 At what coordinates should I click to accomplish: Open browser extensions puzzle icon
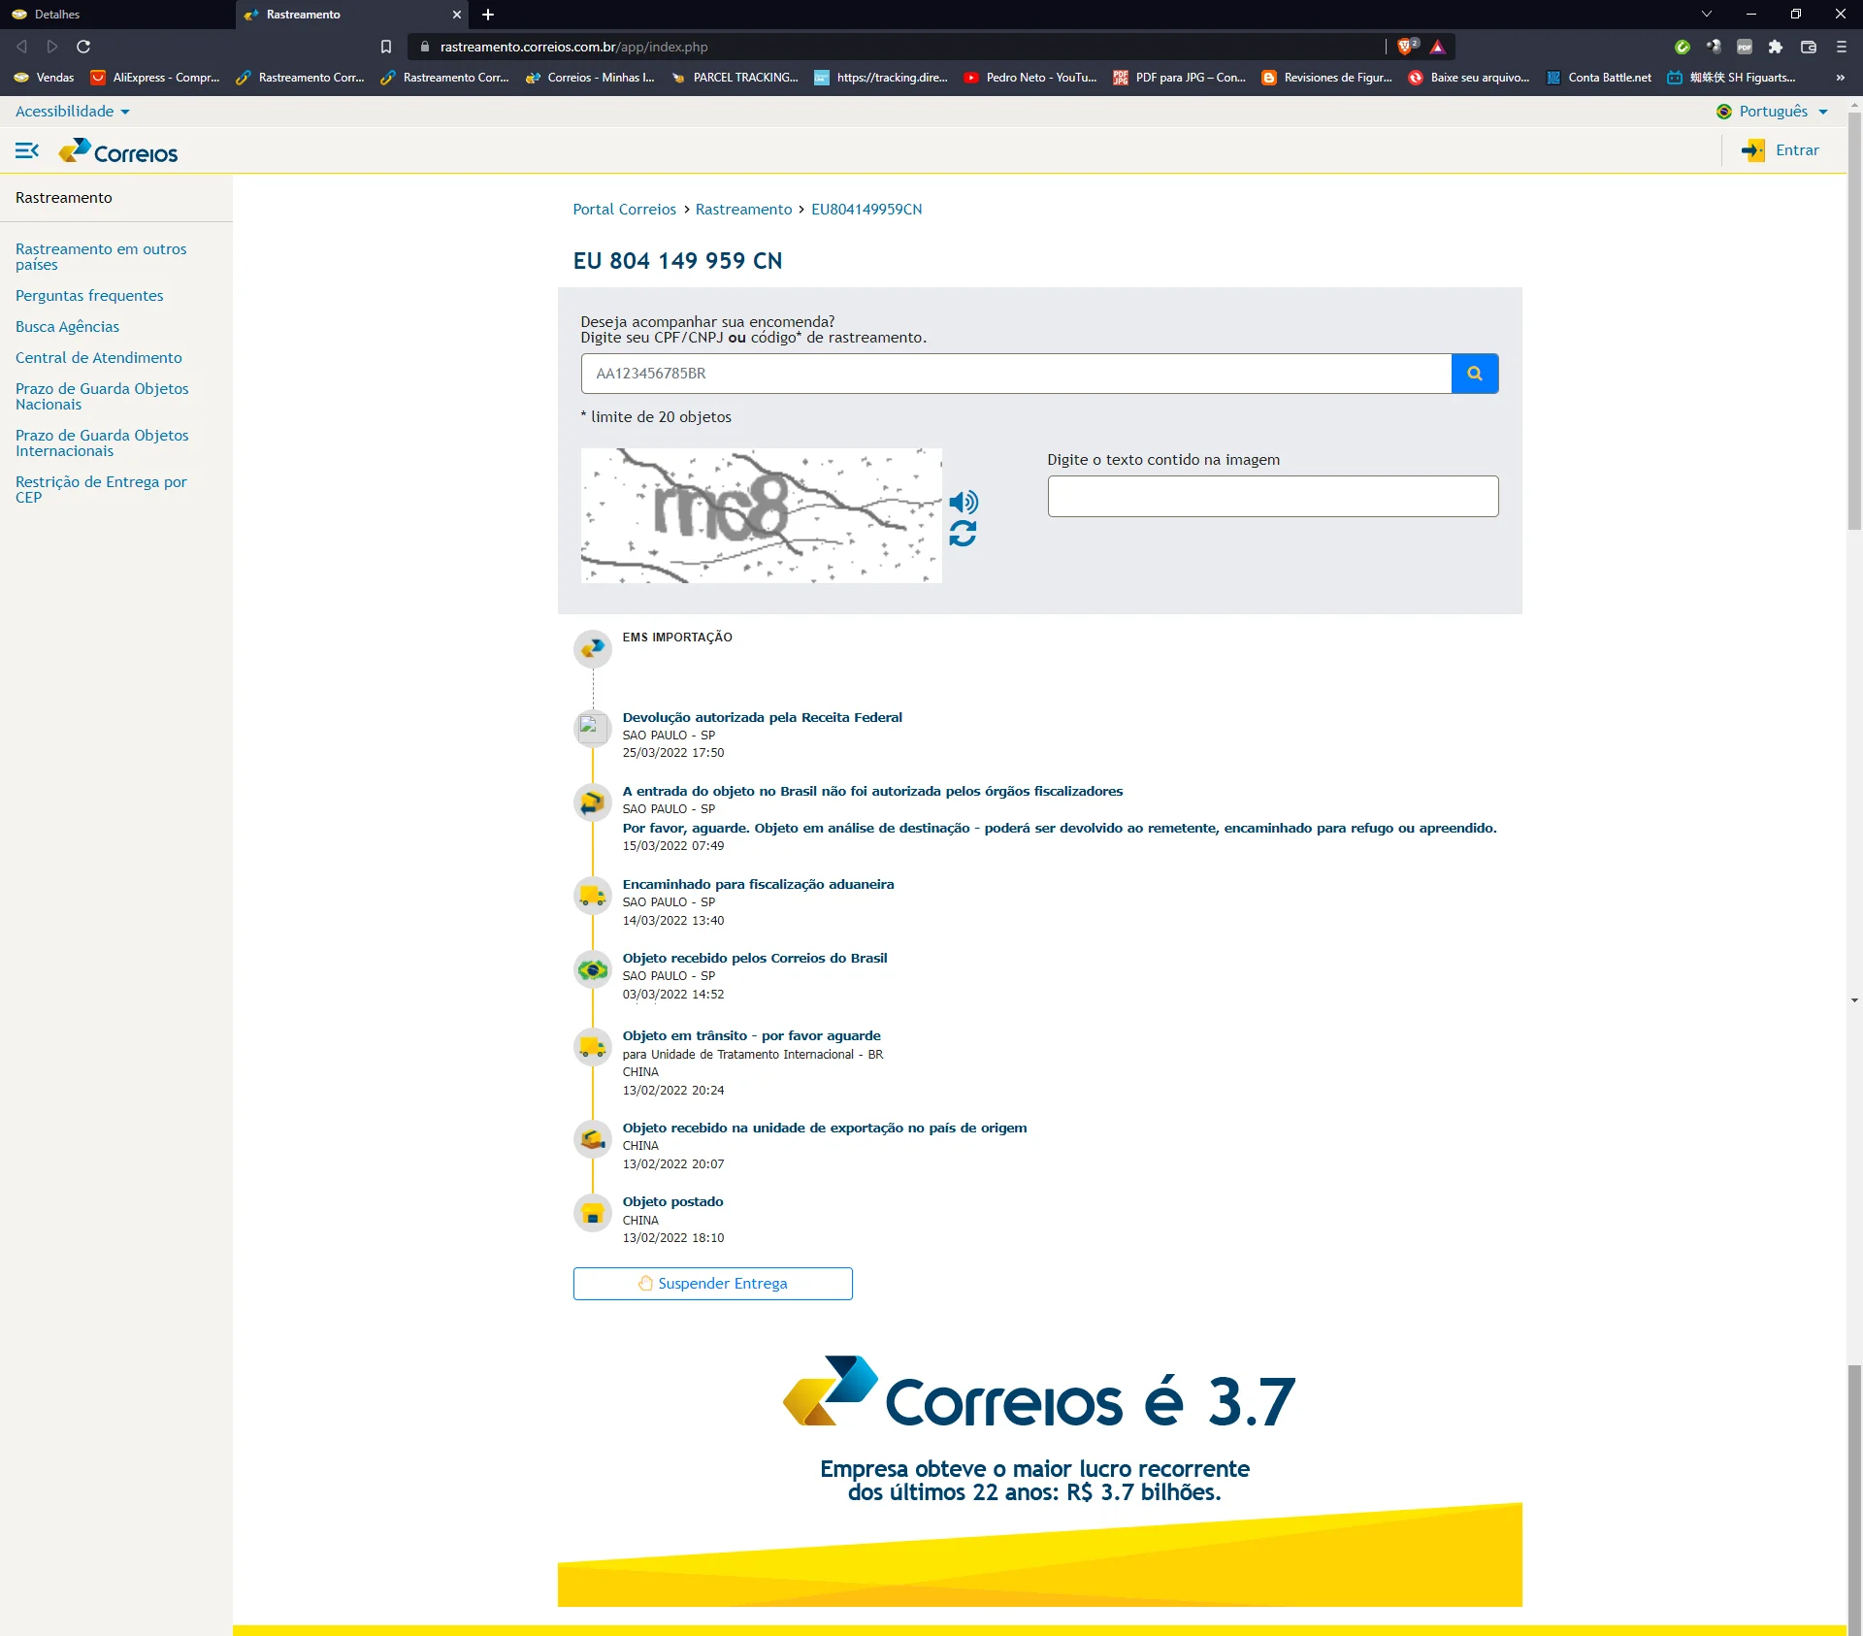[x=1775, y=47]
